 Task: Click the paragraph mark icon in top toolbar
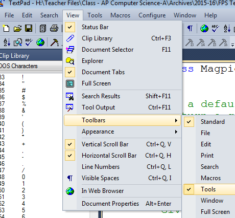[x=190, y=28]
